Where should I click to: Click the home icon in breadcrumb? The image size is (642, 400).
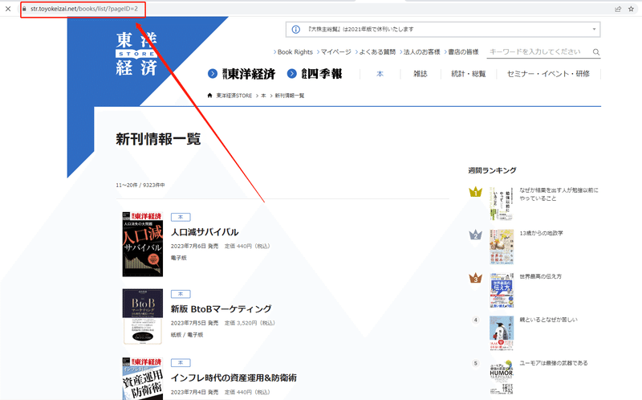click(x=209, y=96)
